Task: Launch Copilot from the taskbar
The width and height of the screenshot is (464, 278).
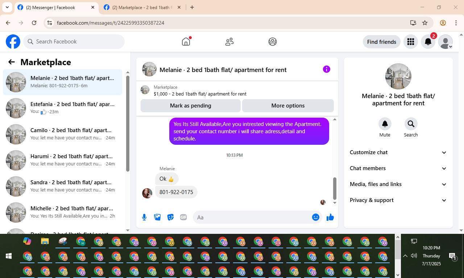Action: (27, 241)
